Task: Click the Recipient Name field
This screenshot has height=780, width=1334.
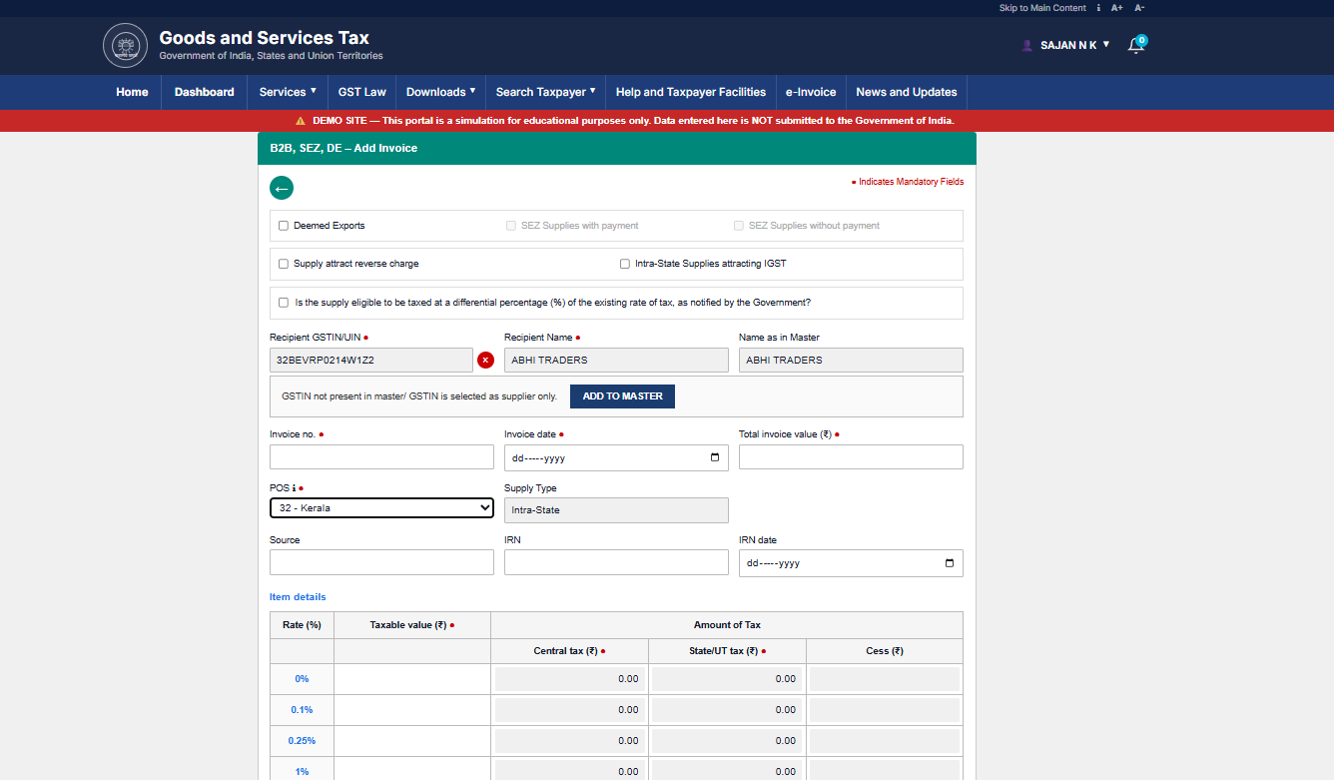Action: coord(616,360)
